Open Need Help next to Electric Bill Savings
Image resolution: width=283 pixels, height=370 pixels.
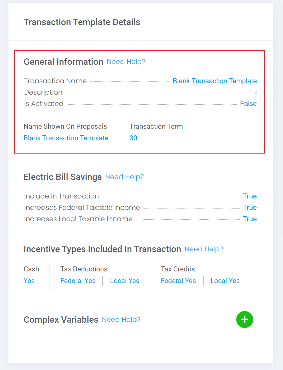point(124,177)
